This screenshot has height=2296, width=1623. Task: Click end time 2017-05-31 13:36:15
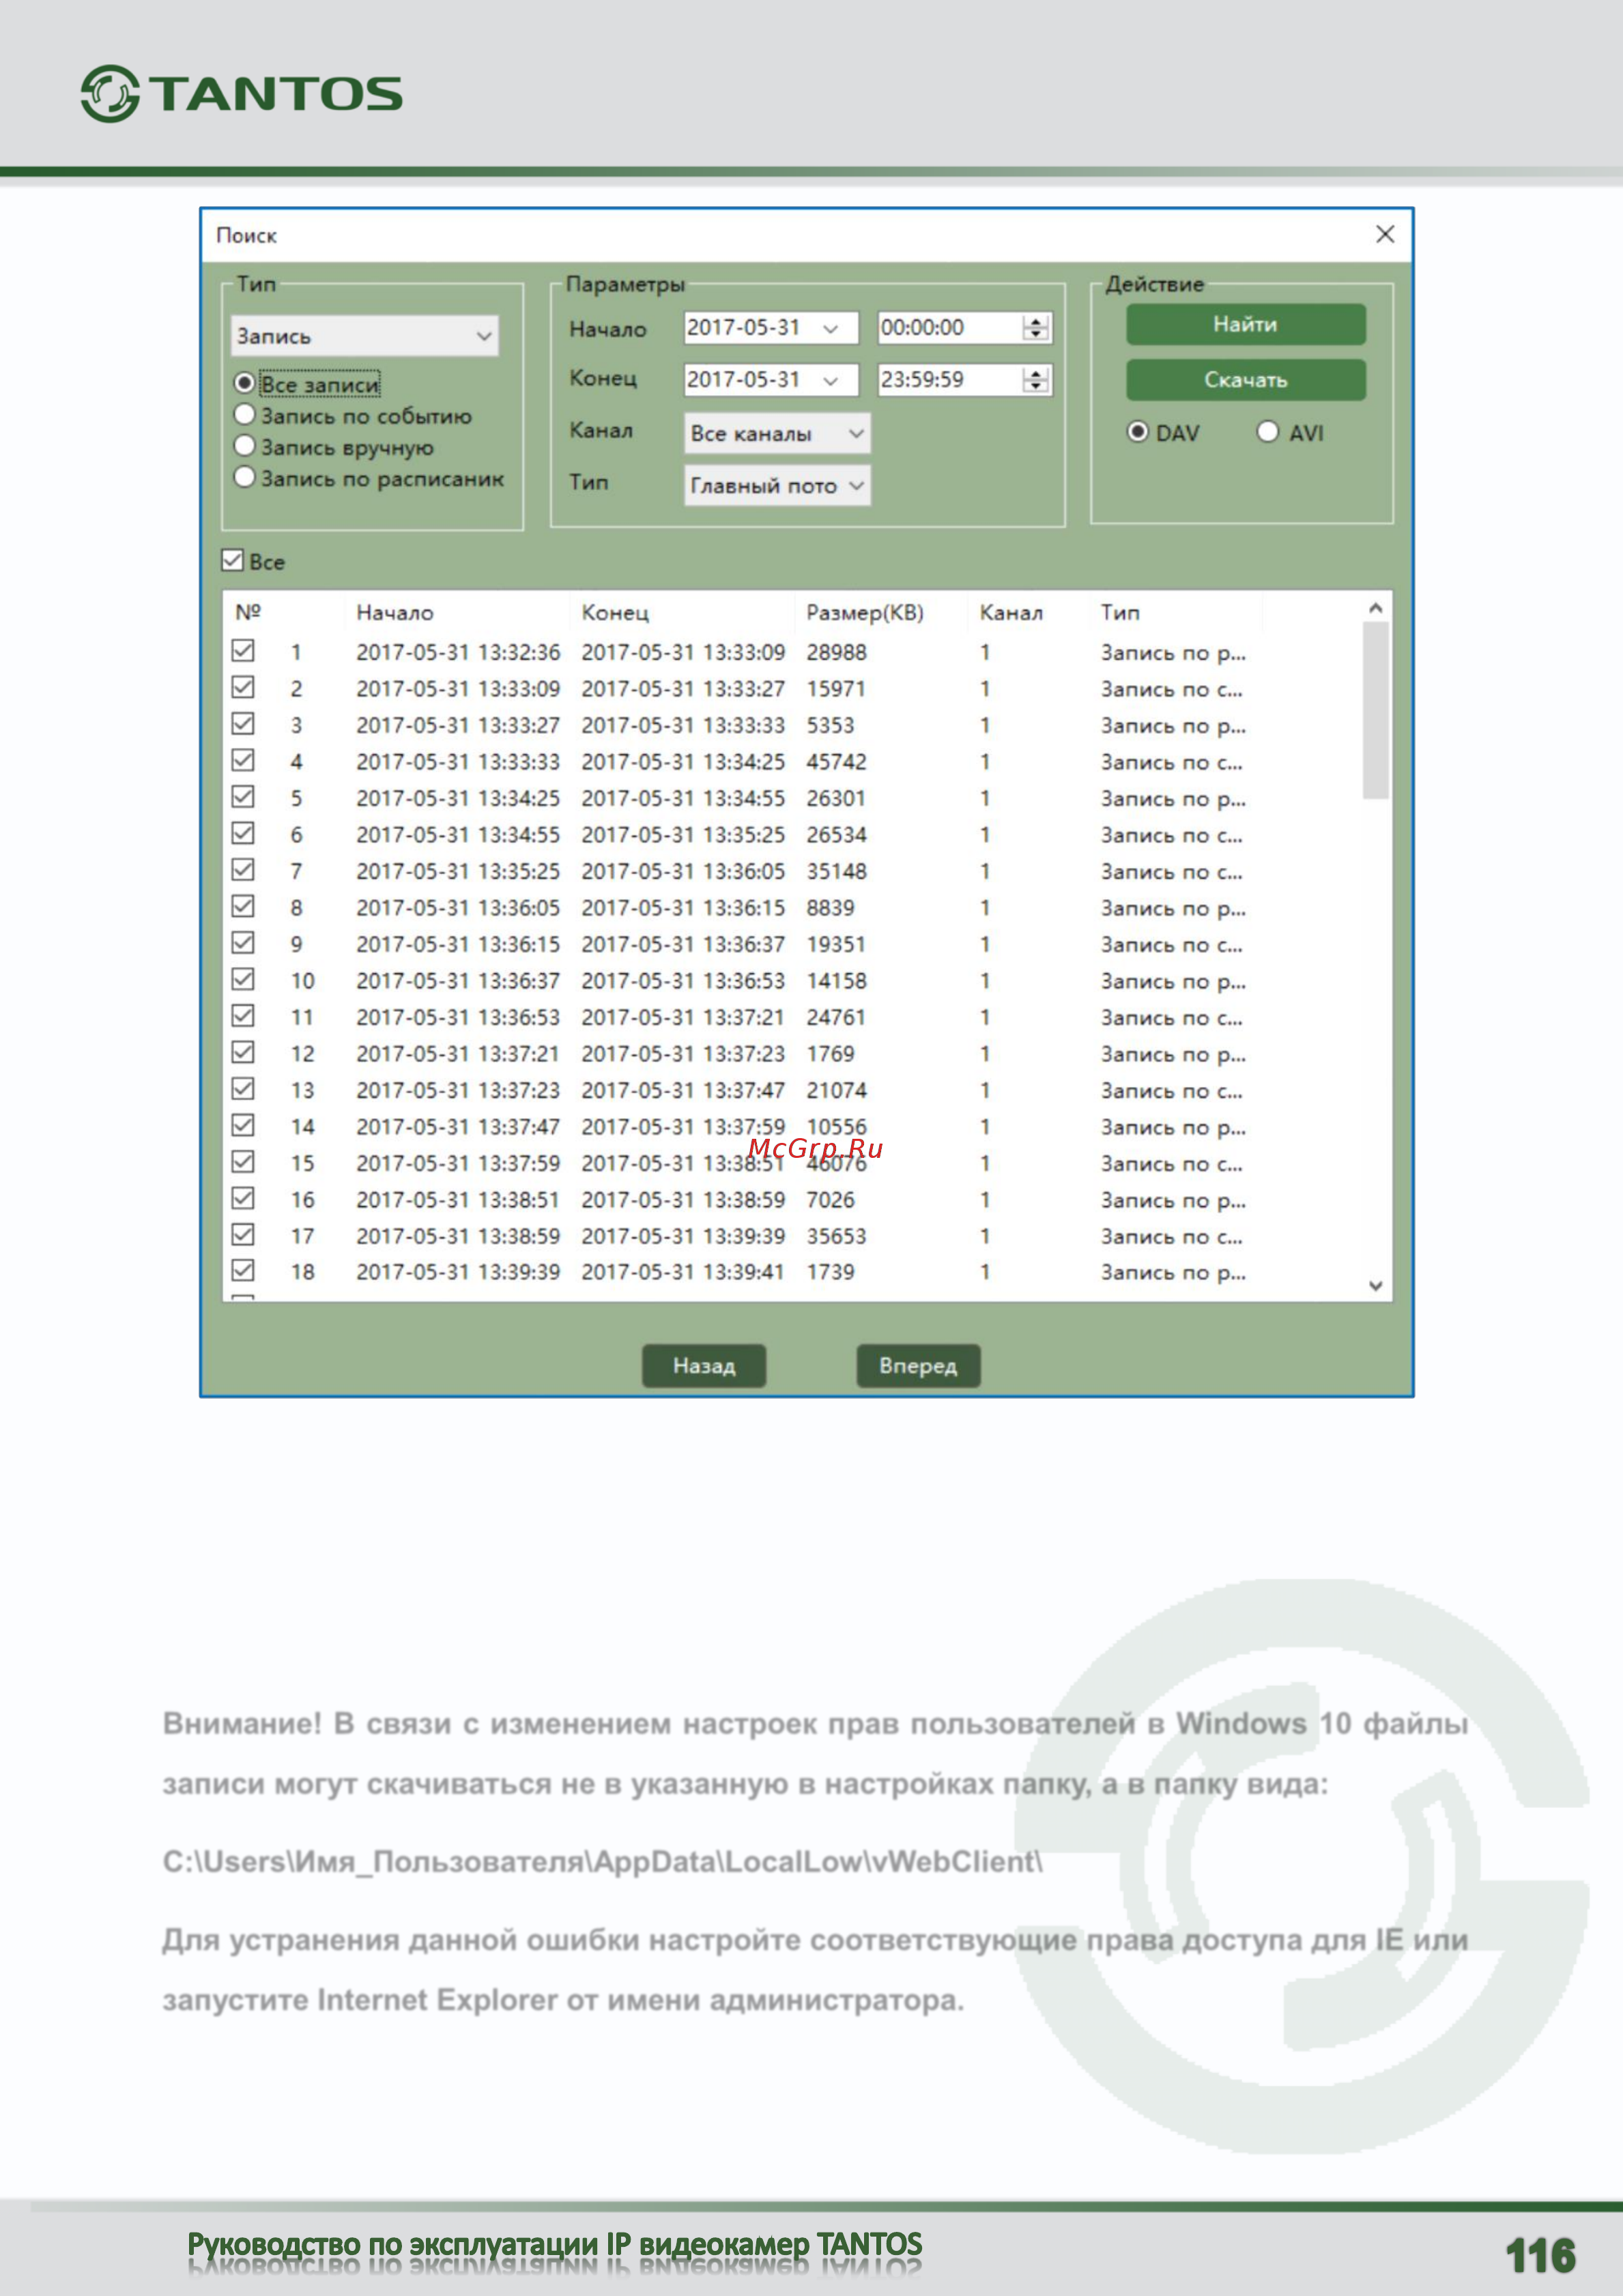click(683, 908)
